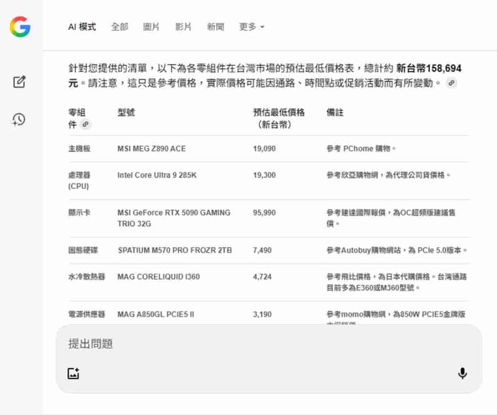Open the 影片 results tab
The width and height of the screenshot is (497, 415).
point(183,27)
